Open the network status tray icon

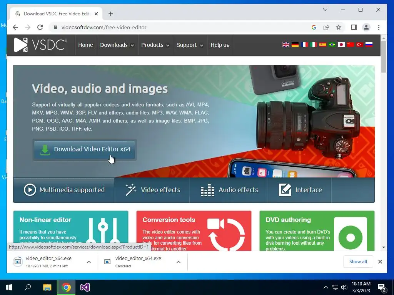(335, 287)
